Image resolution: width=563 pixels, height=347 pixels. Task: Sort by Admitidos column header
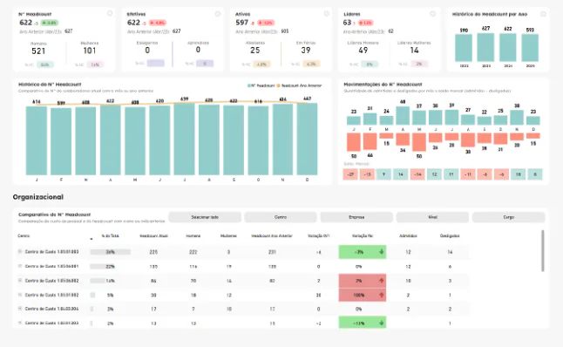[x=408, y=236]
